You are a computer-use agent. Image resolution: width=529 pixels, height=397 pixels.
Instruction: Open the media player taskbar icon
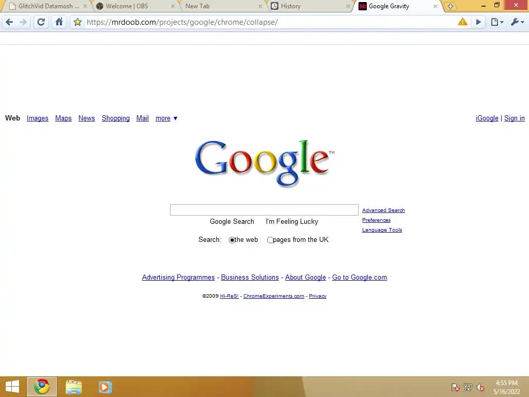[x=105, y=387]
